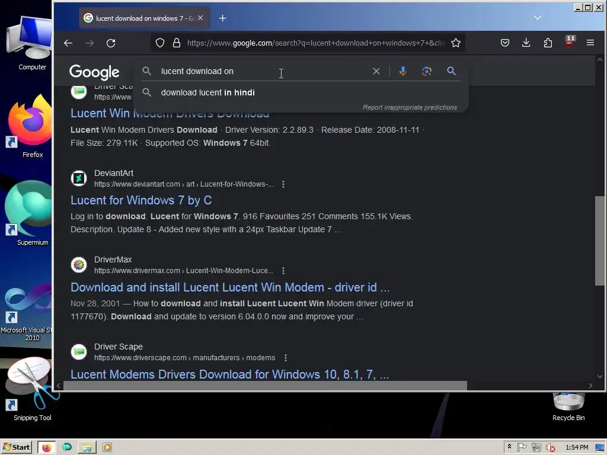
Task: Click the forward navigation arrow
Action: click(90, 43)
